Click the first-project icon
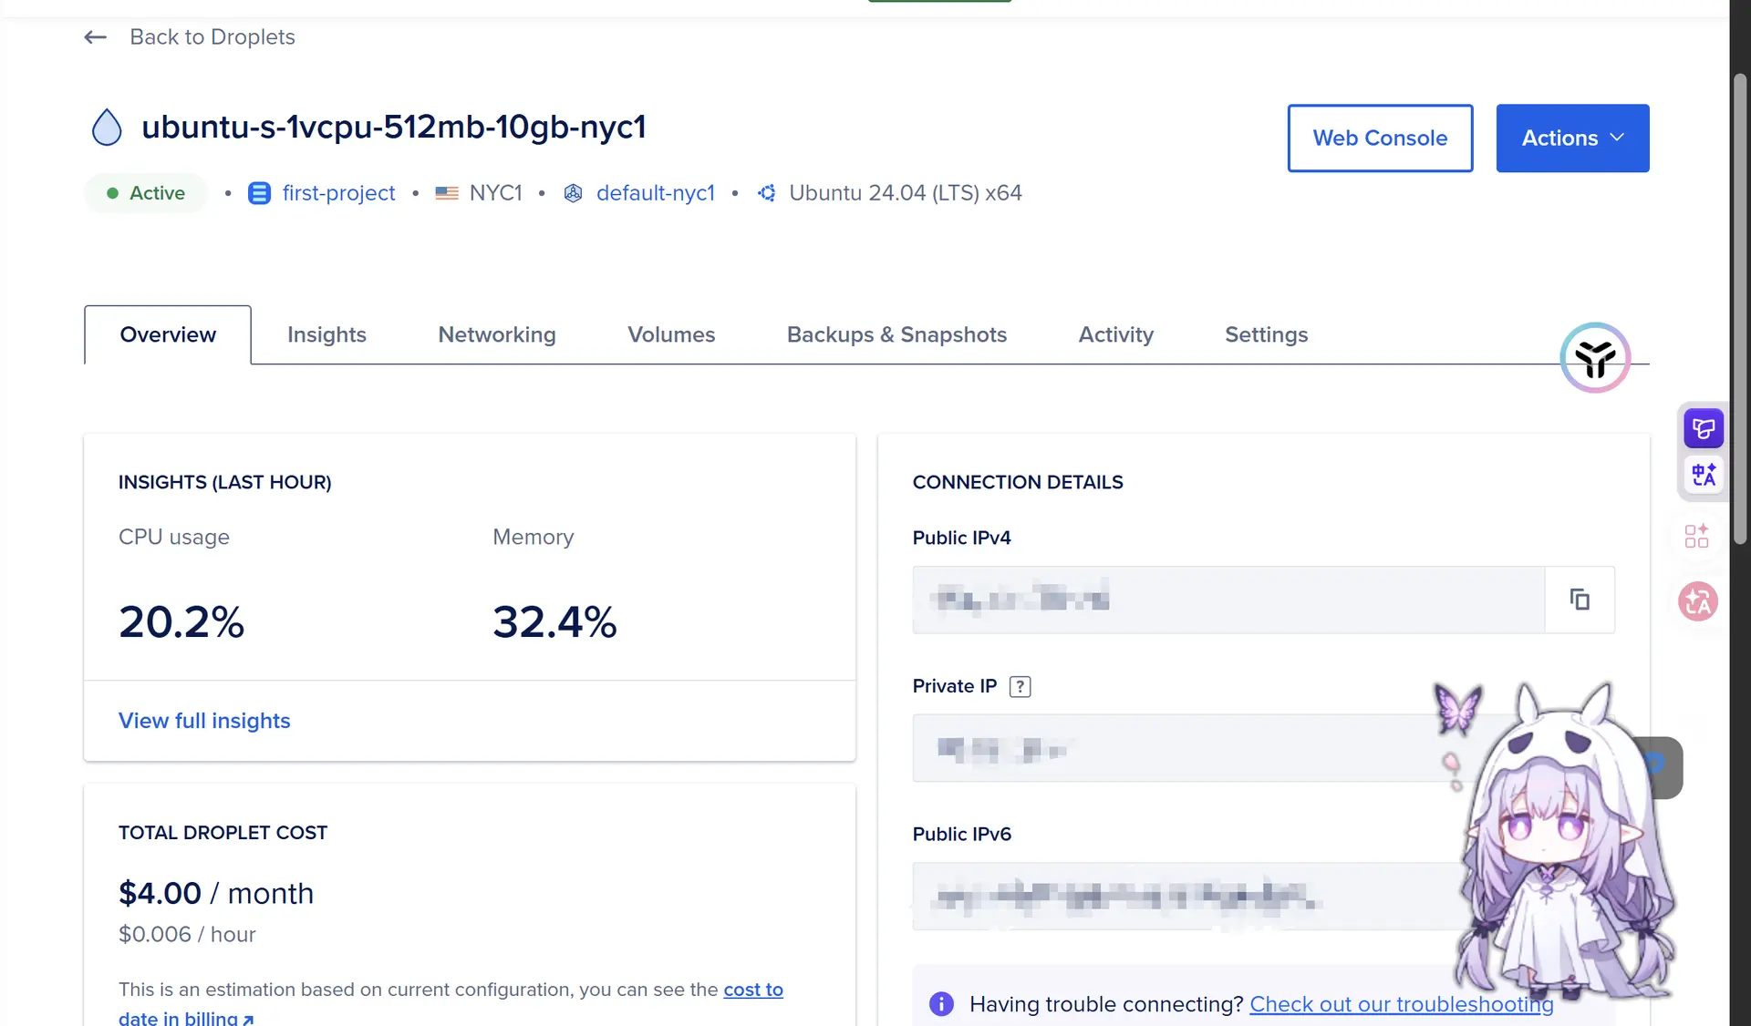The width and height of the screenshot is (1751, 1026). tap(259, 193)
